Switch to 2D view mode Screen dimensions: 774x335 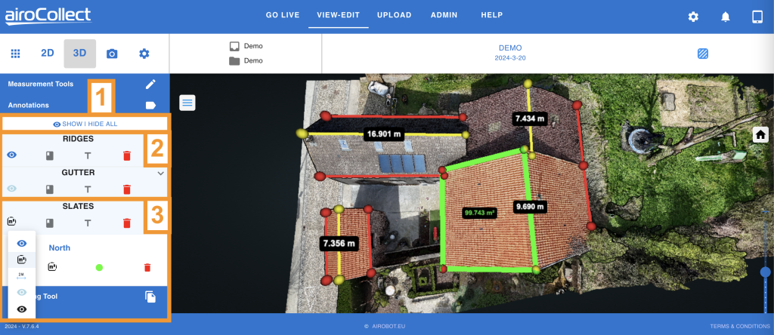48,54
